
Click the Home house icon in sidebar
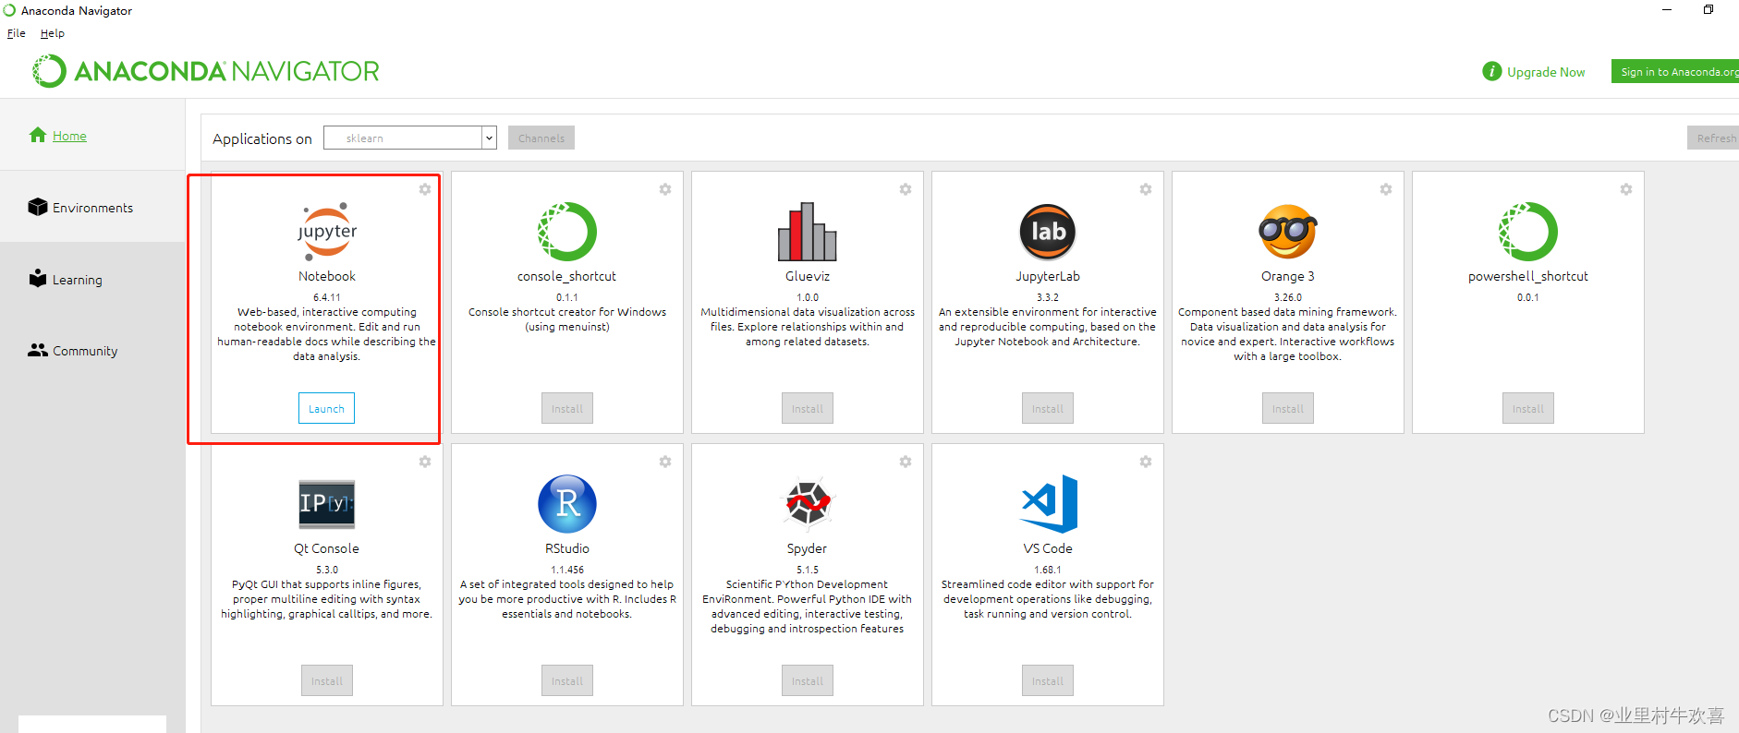[38, 135]
